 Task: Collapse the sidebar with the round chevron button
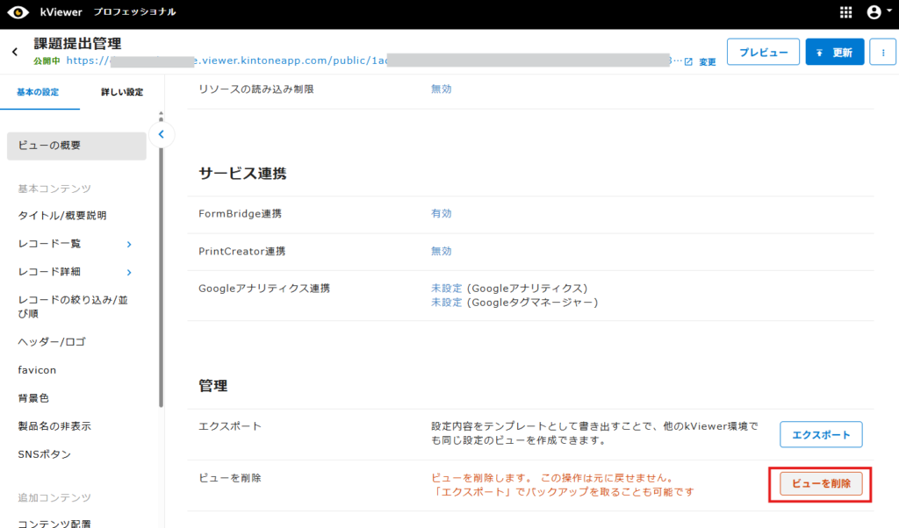click(x=161, y=134)
